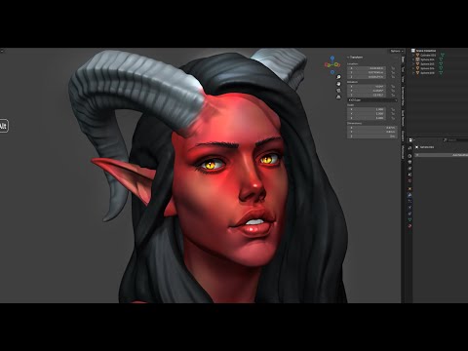
Task: Open the Modifiers wrench tab icon
Action: pyautogui.click(x=409, y=195)
